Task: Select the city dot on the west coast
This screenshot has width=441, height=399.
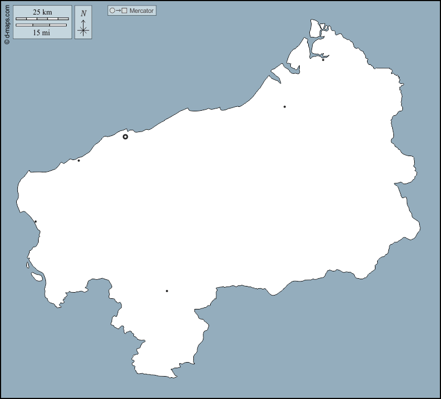Action: coord(36,222)
